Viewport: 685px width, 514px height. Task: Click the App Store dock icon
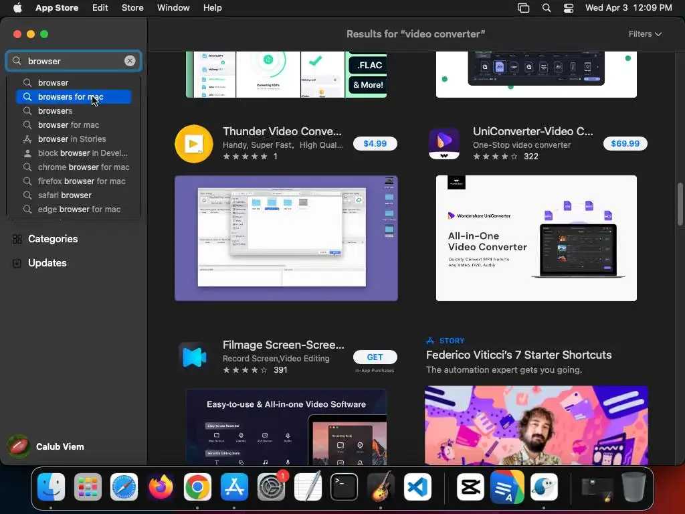[234, 487]
